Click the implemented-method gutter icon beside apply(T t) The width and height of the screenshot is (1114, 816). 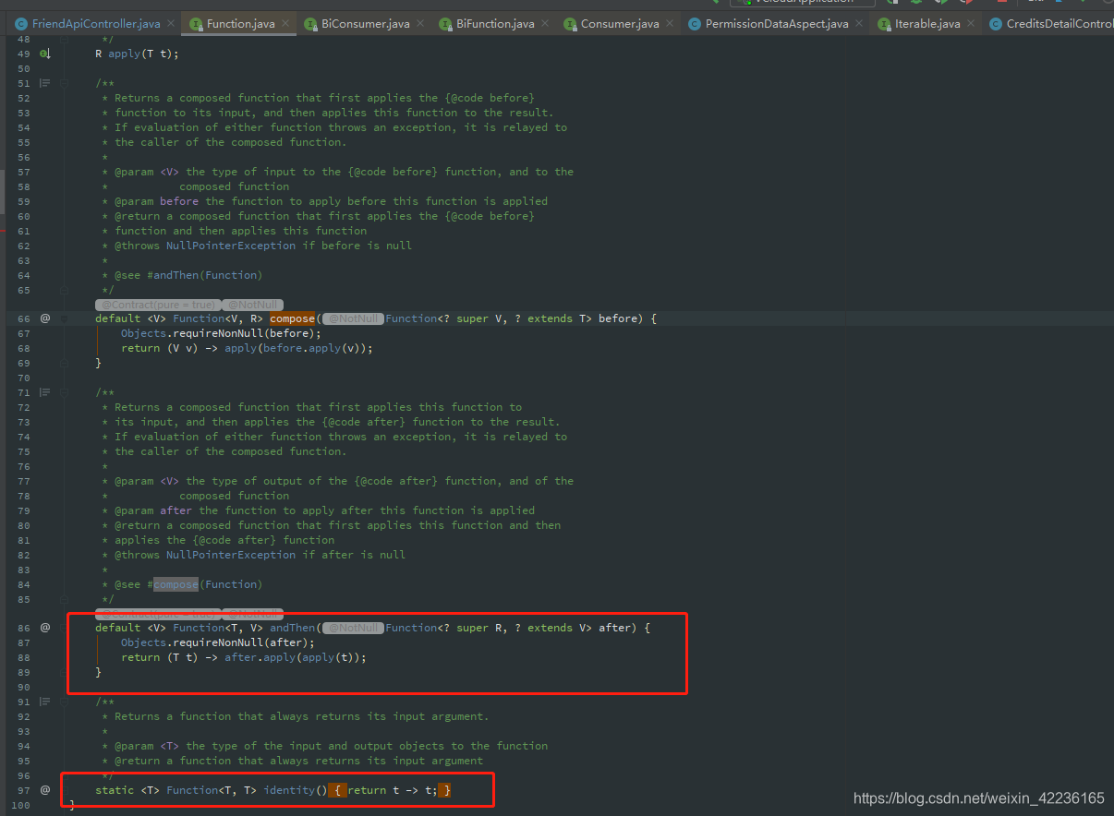point(44,54)
